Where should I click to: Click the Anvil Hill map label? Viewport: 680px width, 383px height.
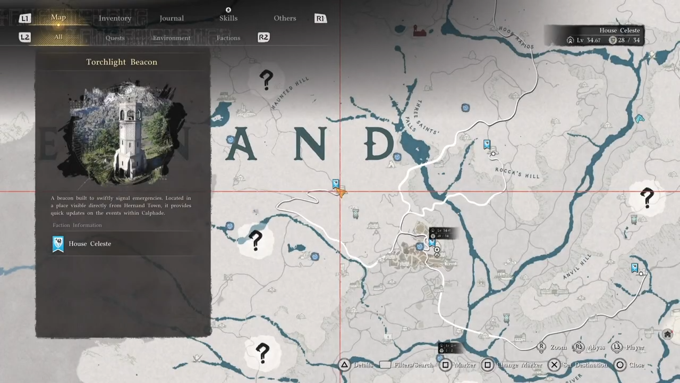[576, 268]
